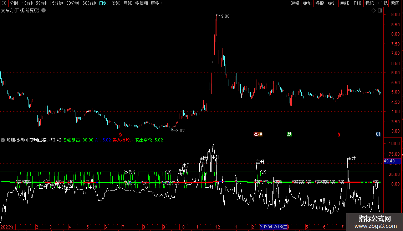
Task: Click the diamond icon above the price axis
Action: click(x=374, y=11)
